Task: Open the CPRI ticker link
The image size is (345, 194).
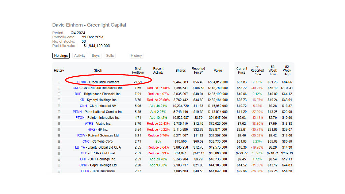Action: [x=84, y=165]
